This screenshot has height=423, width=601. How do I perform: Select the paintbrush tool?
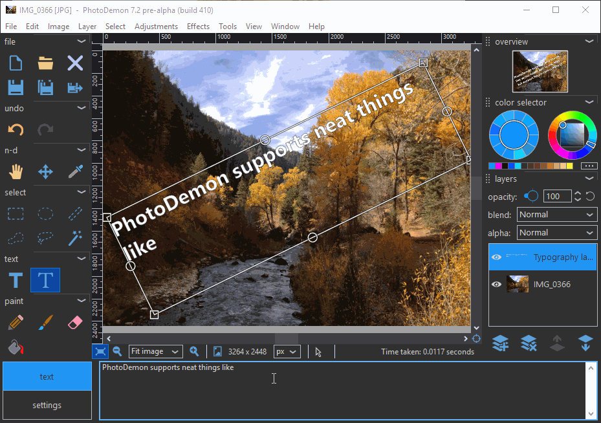pyautogui.click(x=45, y=323)
